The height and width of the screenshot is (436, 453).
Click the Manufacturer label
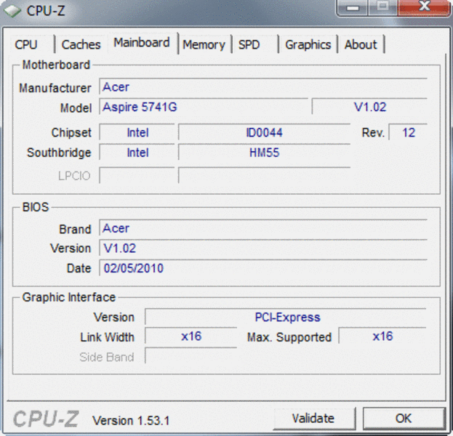(55, 88)
